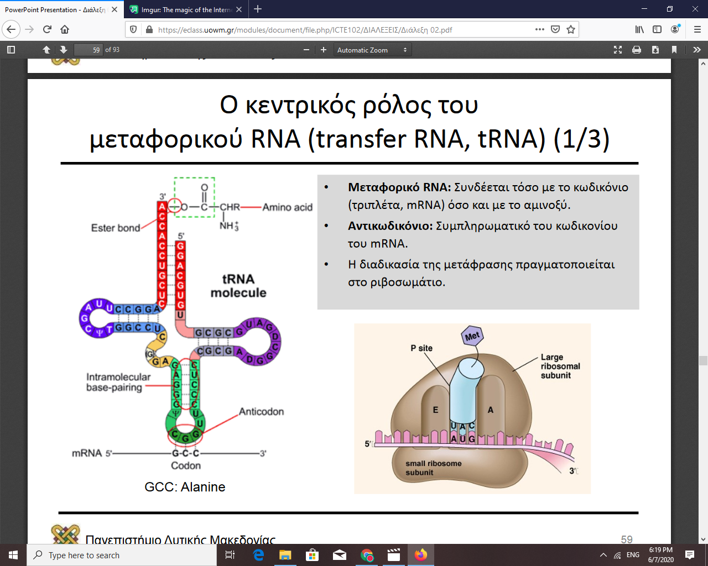Image resolution: width=708 pixels, height=566 pixels.
Task: Open page actions three-dot menu
Action: [540, 29]
